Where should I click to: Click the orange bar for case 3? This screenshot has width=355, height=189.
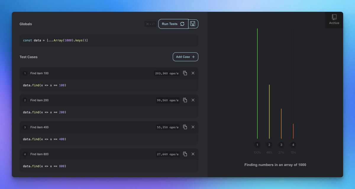point(281,124)
